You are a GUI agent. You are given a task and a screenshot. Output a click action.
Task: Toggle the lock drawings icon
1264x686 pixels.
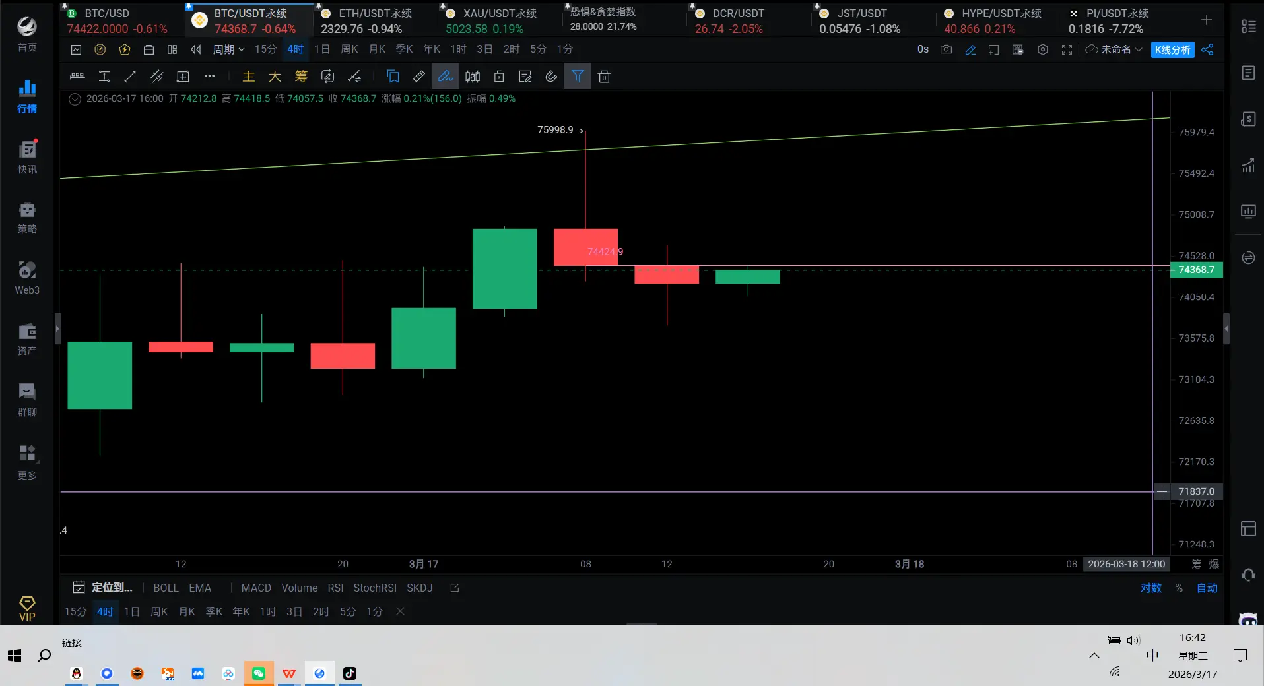[x=499, y=77]
